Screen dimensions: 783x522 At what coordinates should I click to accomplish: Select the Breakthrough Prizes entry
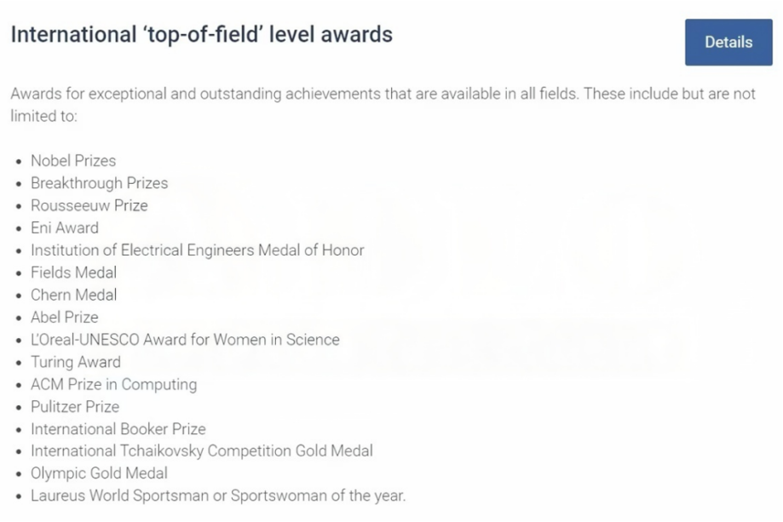coord(100,183)
